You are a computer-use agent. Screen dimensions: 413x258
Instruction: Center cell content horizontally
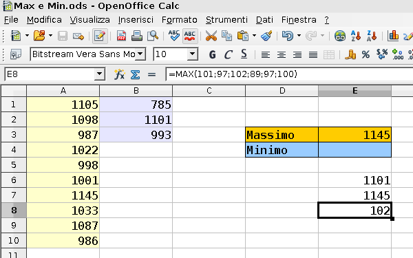(282, 55)
